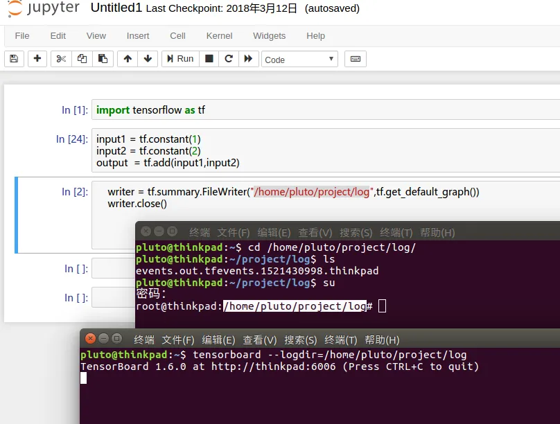Open 终端(T) menu in tensorboard terminal
Screen dimensions: 560x424
click(341, 339)
